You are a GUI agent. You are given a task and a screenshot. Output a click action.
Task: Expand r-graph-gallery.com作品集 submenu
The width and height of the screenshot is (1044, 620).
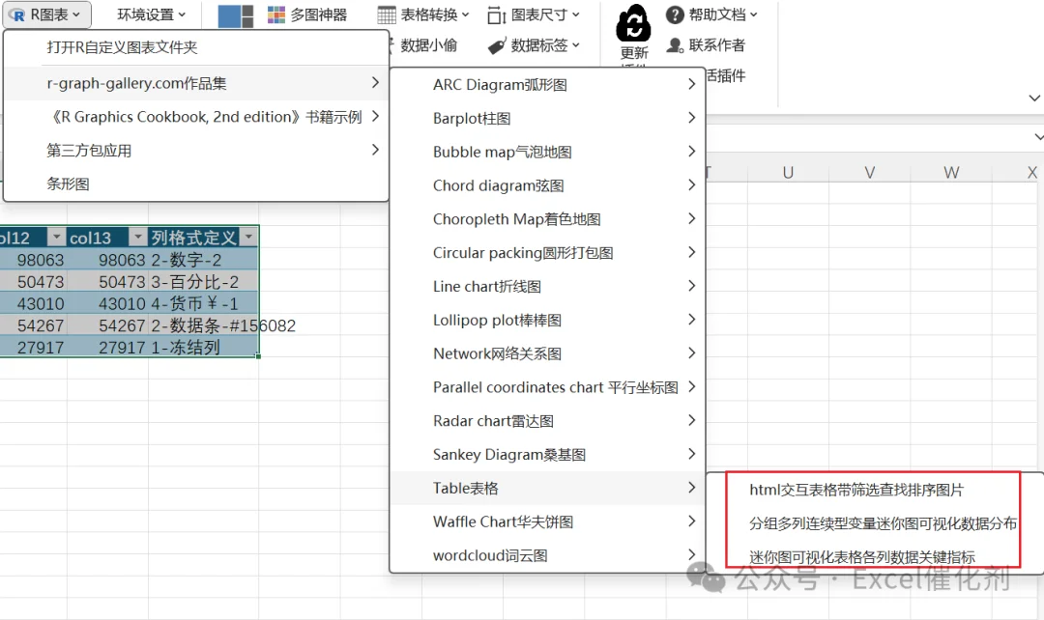coord(196,83)
